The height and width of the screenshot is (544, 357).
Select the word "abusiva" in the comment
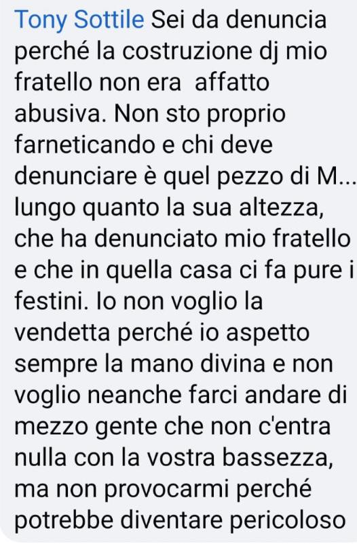58,113
